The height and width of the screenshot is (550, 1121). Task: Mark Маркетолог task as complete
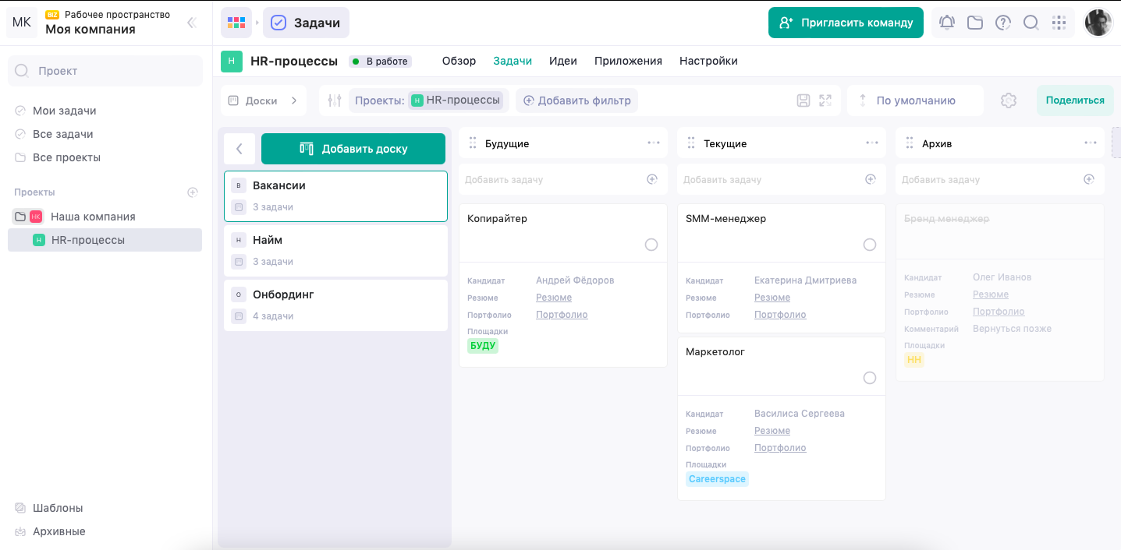[x=870, y=378]
